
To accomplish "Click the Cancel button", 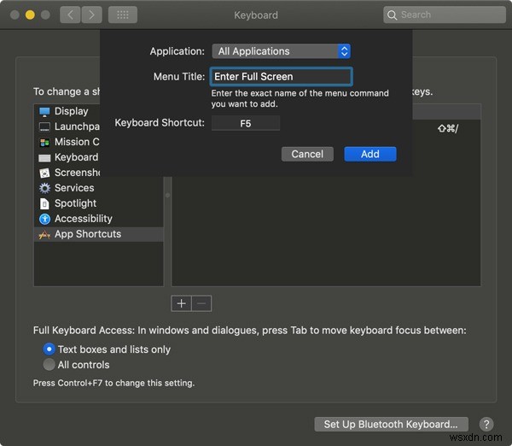I will click(307, 154).
